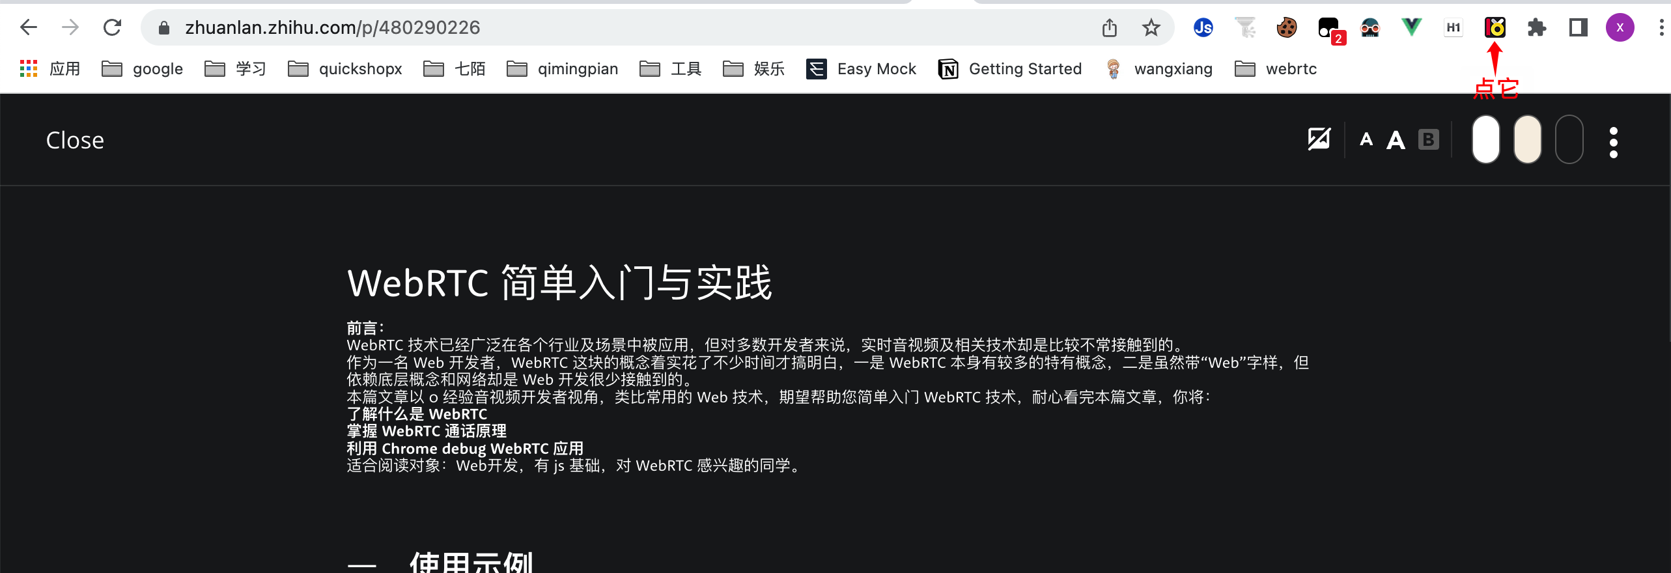Image resolution: width=1671 pixels, height=573 pixels.
Task: Open the 学习 bookmarks folder
Action: (x=235, y=68)
